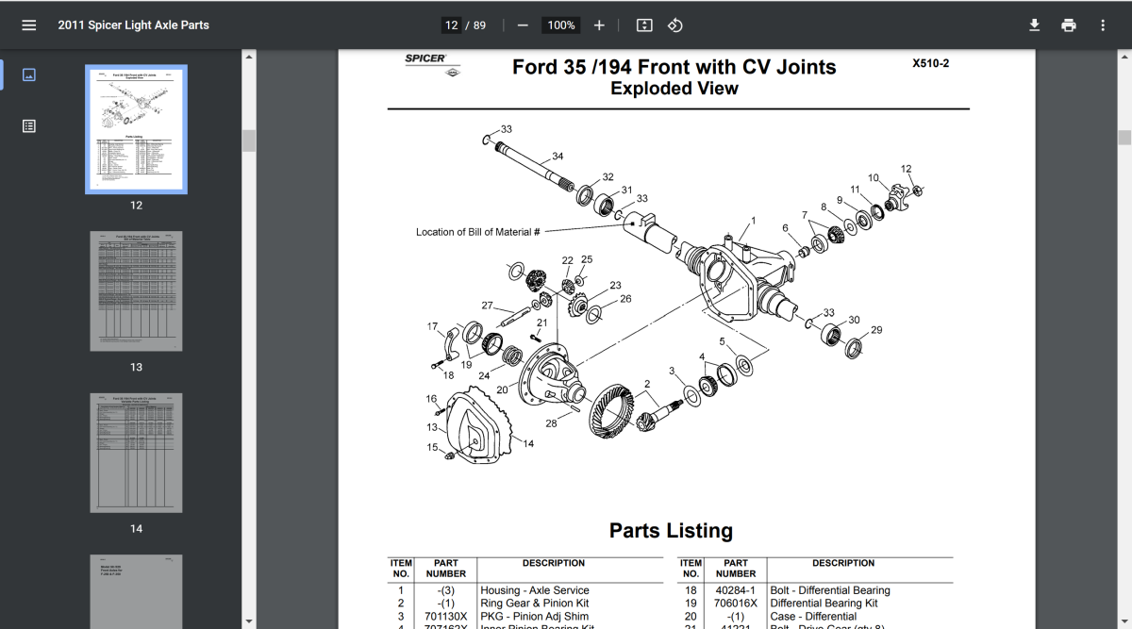This screenshot has height=629, width=1132.
Task: Click callout number 12 near yoke
Action: (907, 169)
